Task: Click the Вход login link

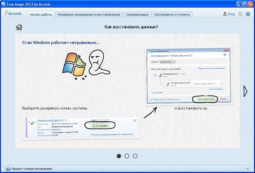Action: tap(229, 14)
